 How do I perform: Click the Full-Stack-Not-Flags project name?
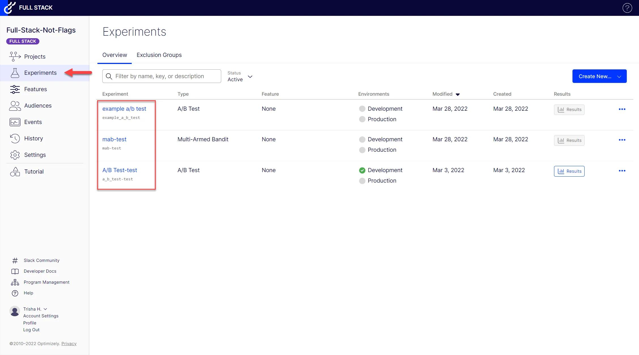click(41, 30)
